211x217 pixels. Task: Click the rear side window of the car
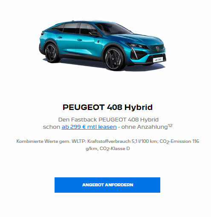tap(71, 28)
